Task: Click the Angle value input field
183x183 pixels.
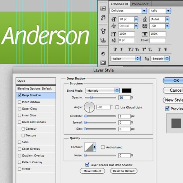Action: pos(103,107)
